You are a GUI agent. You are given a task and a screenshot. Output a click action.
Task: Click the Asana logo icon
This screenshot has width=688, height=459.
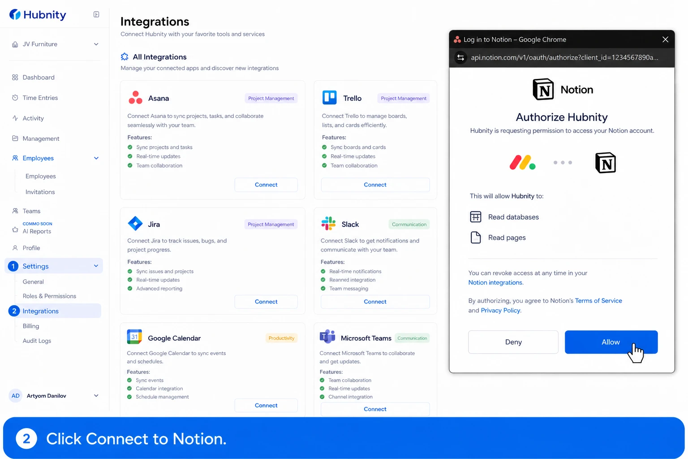[x=135, y=98]
